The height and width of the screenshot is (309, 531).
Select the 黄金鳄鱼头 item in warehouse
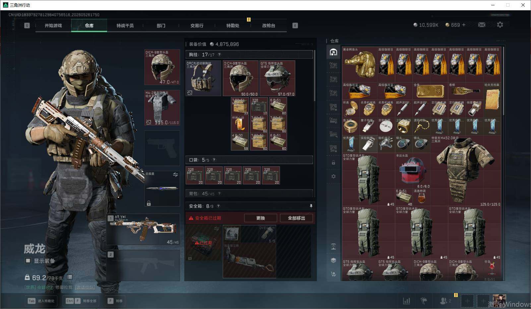(360, 65)
